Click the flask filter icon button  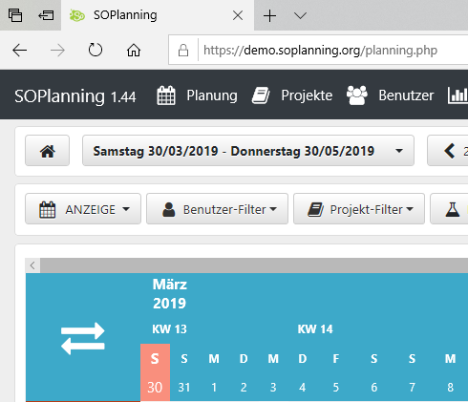[452, 209]
